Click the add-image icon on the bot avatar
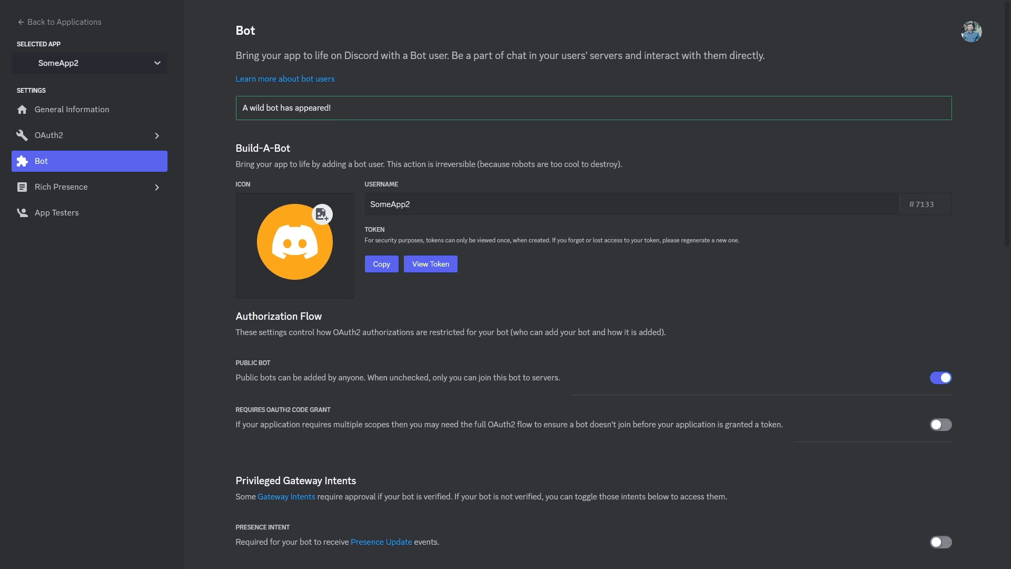 (322, 213)
